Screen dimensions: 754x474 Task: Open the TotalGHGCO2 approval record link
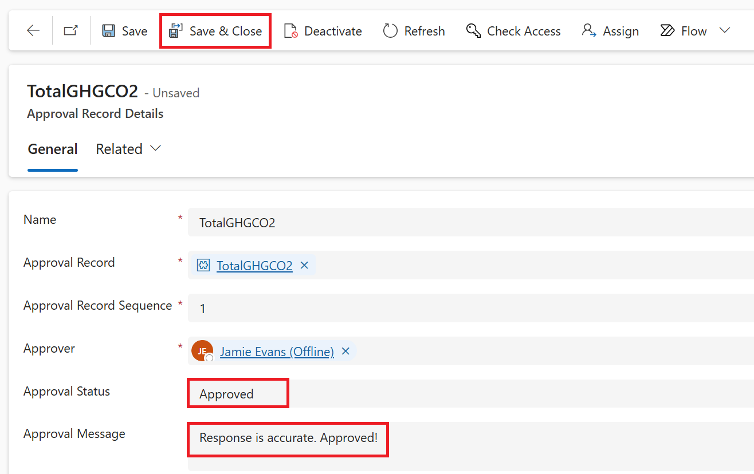(254, 266)
